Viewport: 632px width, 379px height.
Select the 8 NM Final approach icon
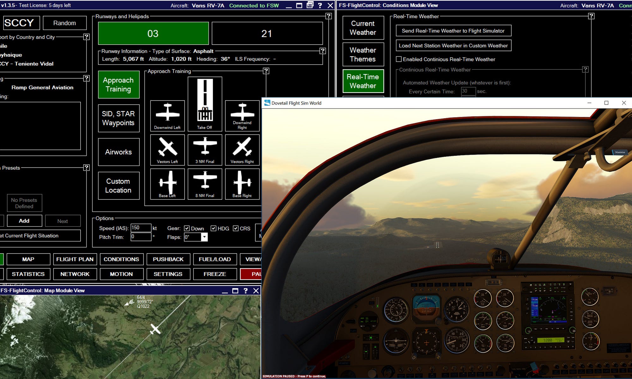(x=205, y=184)
